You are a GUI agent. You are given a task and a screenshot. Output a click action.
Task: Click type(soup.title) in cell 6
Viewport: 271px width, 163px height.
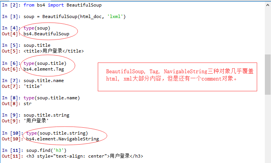coord(45,63)
